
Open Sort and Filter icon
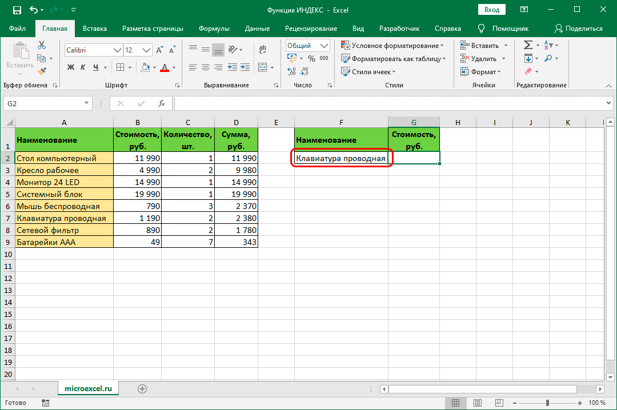(x=548, y=45)
